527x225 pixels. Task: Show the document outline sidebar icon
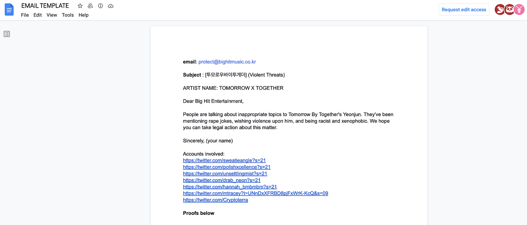pyautogui.click(x=7, y=34)
